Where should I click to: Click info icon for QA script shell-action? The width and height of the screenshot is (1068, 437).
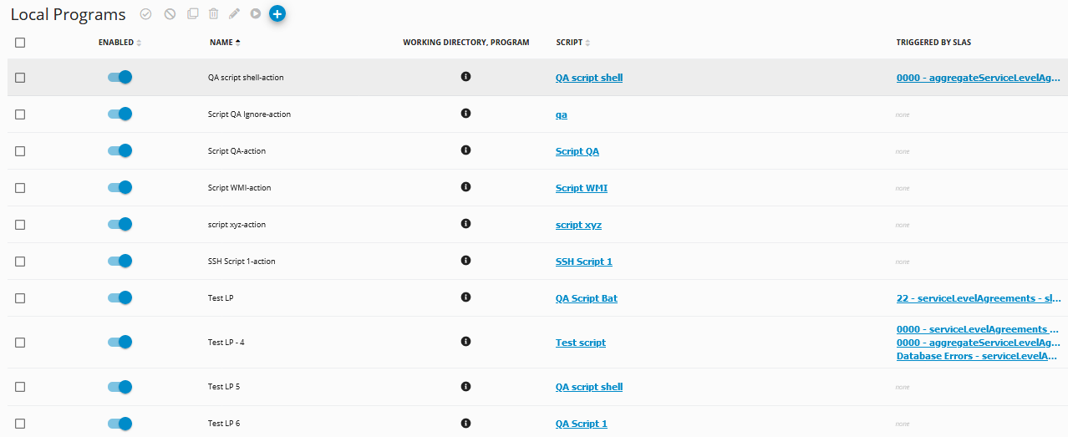466,77
